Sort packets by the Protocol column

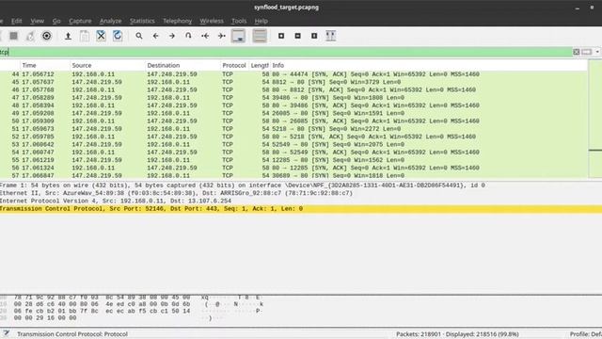pyautogui.click(x=234, y=65)
